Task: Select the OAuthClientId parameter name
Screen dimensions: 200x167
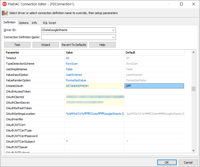Action: tap(15, 97)
